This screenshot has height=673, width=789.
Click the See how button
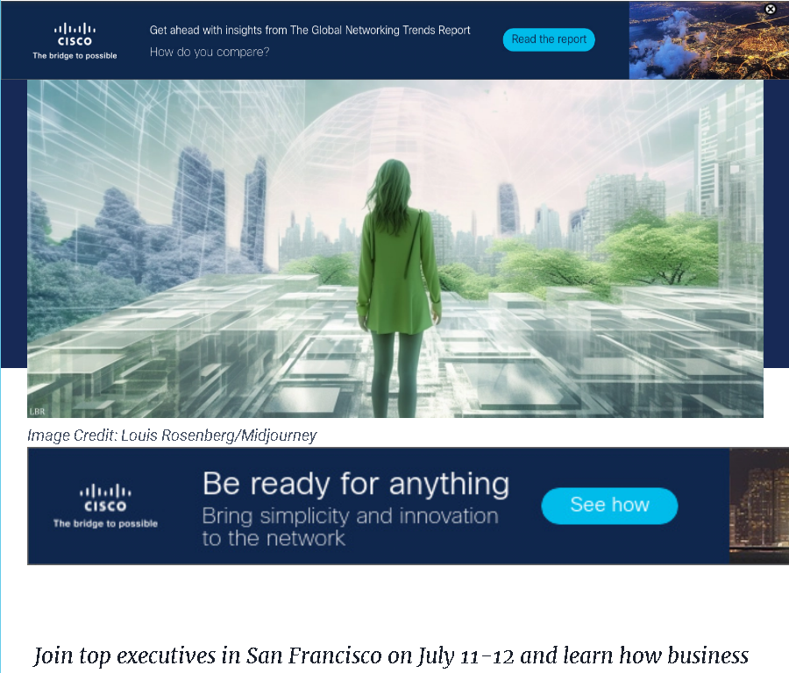pyautogui.click(x=609, y=505)
